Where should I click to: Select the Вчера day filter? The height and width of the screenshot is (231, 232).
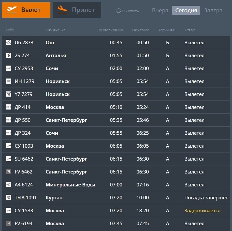click(160, 11)
